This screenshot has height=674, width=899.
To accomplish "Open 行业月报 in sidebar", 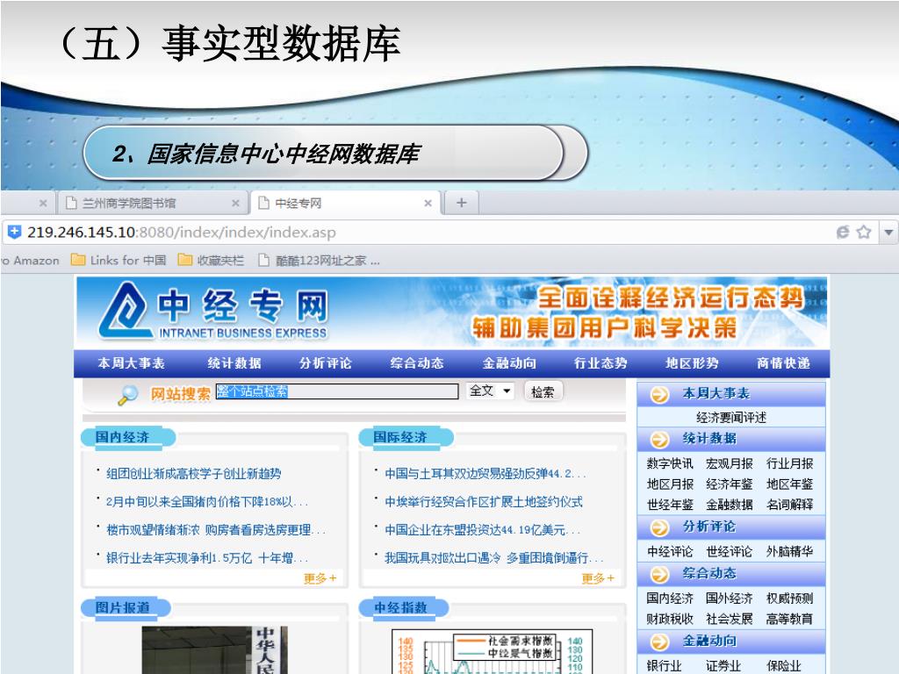I will [x=789, y=463].
